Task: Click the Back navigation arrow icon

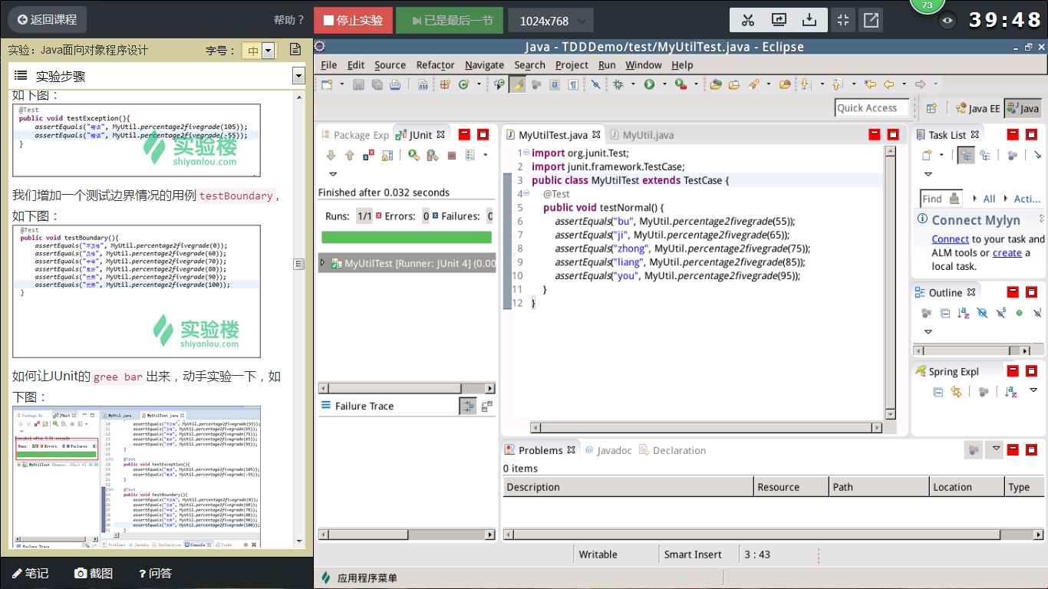Action: click(x=888, y=84)
